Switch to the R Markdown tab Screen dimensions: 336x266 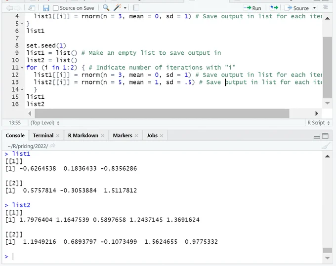click(83, 135)
